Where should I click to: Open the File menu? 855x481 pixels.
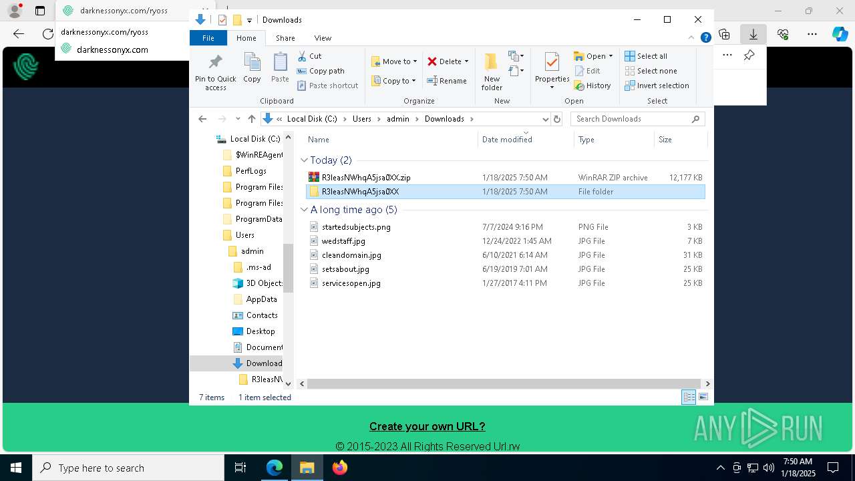pos(208,38)
